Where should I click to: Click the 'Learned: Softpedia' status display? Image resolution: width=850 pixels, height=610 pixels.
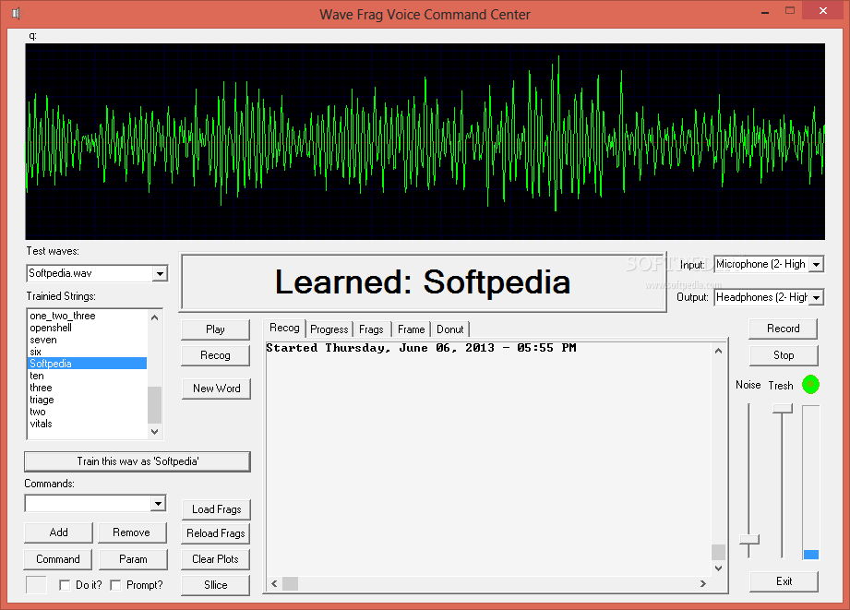click(x=423, y=282)
